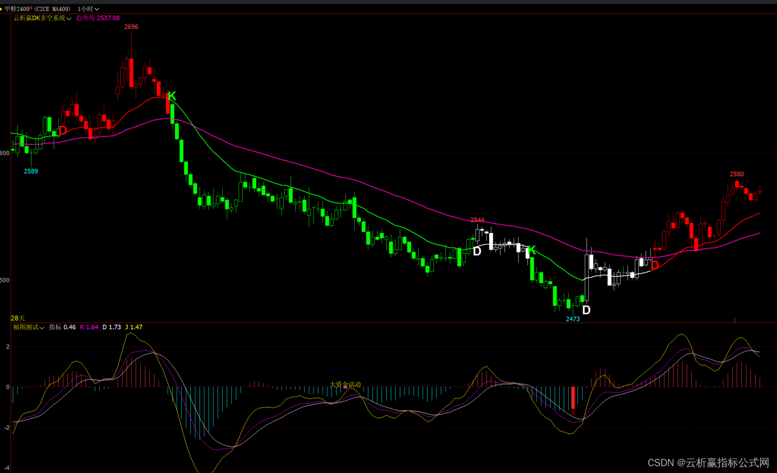This screenshot has width=777, height=473.
Task: Click the 指标 0.46 readout
Action: click(63, 327)
